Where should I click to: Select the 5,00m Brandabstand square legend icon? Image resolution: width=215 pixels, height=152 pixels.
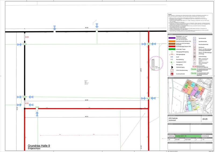pyautogui.click(x=171, y=70)
